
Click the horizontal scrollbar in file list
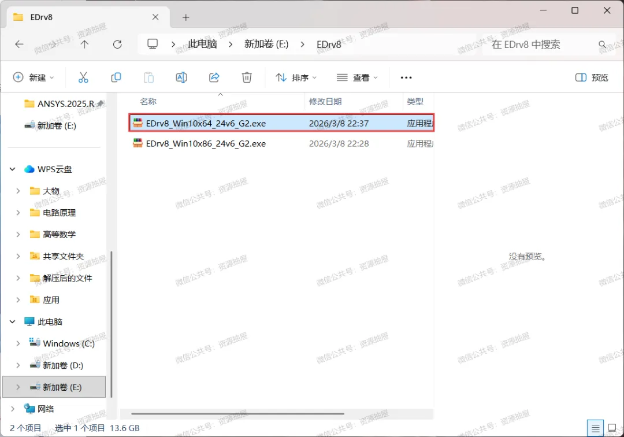click(237, 413)
